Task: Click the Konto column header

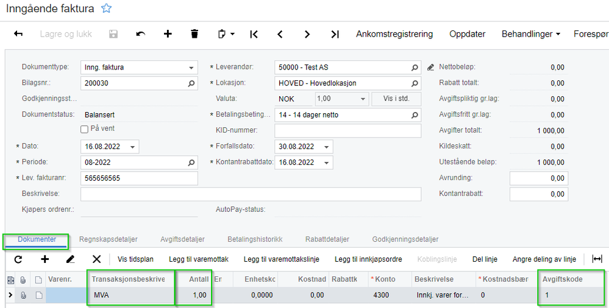Action: pyautogui.click(x=390, y=279)
